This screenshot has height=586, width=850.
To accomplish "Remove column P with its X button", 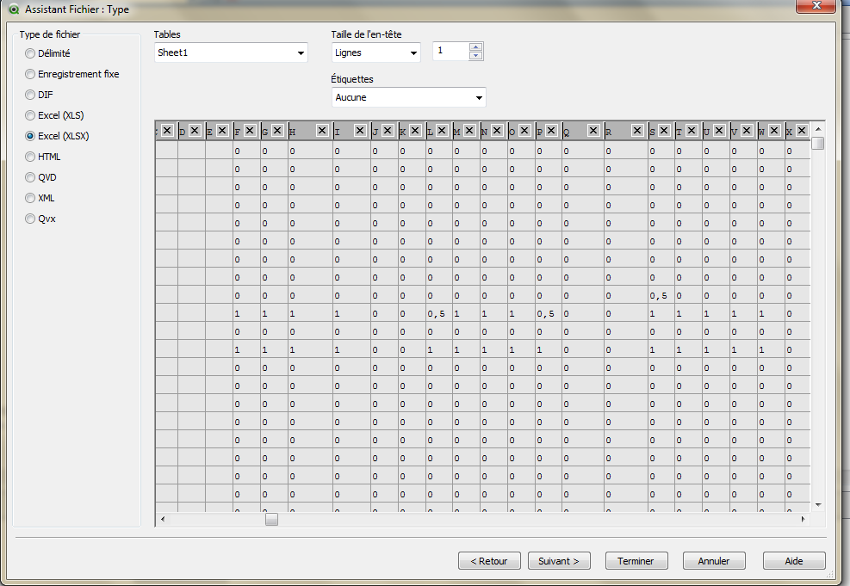I will [551, 131].
